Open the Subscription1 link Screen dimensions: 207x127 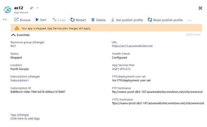(19, 80)
